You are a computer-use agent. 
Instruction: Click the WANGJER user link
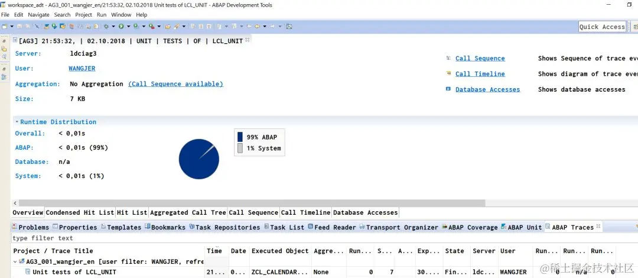click(82, 69)
